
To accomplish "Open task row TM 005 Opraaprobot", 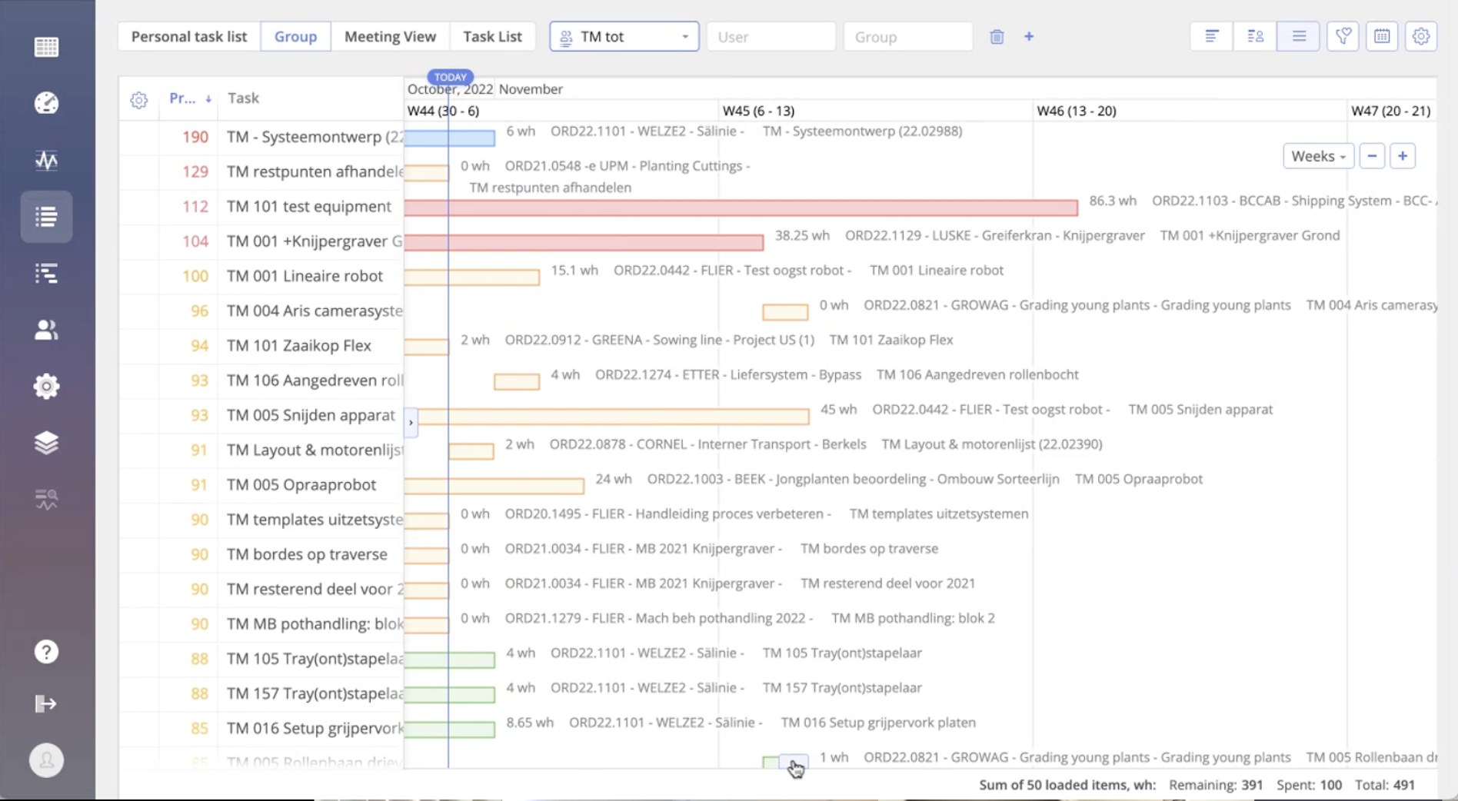I will pos(301,485).
